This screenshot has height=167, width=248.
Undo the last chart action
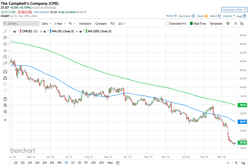click(5, 84)
